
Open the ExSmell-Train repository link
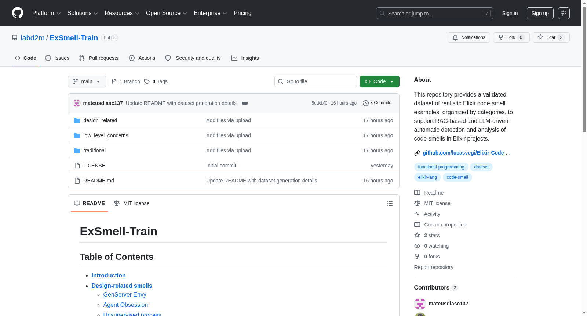click(x=74, y=38)
